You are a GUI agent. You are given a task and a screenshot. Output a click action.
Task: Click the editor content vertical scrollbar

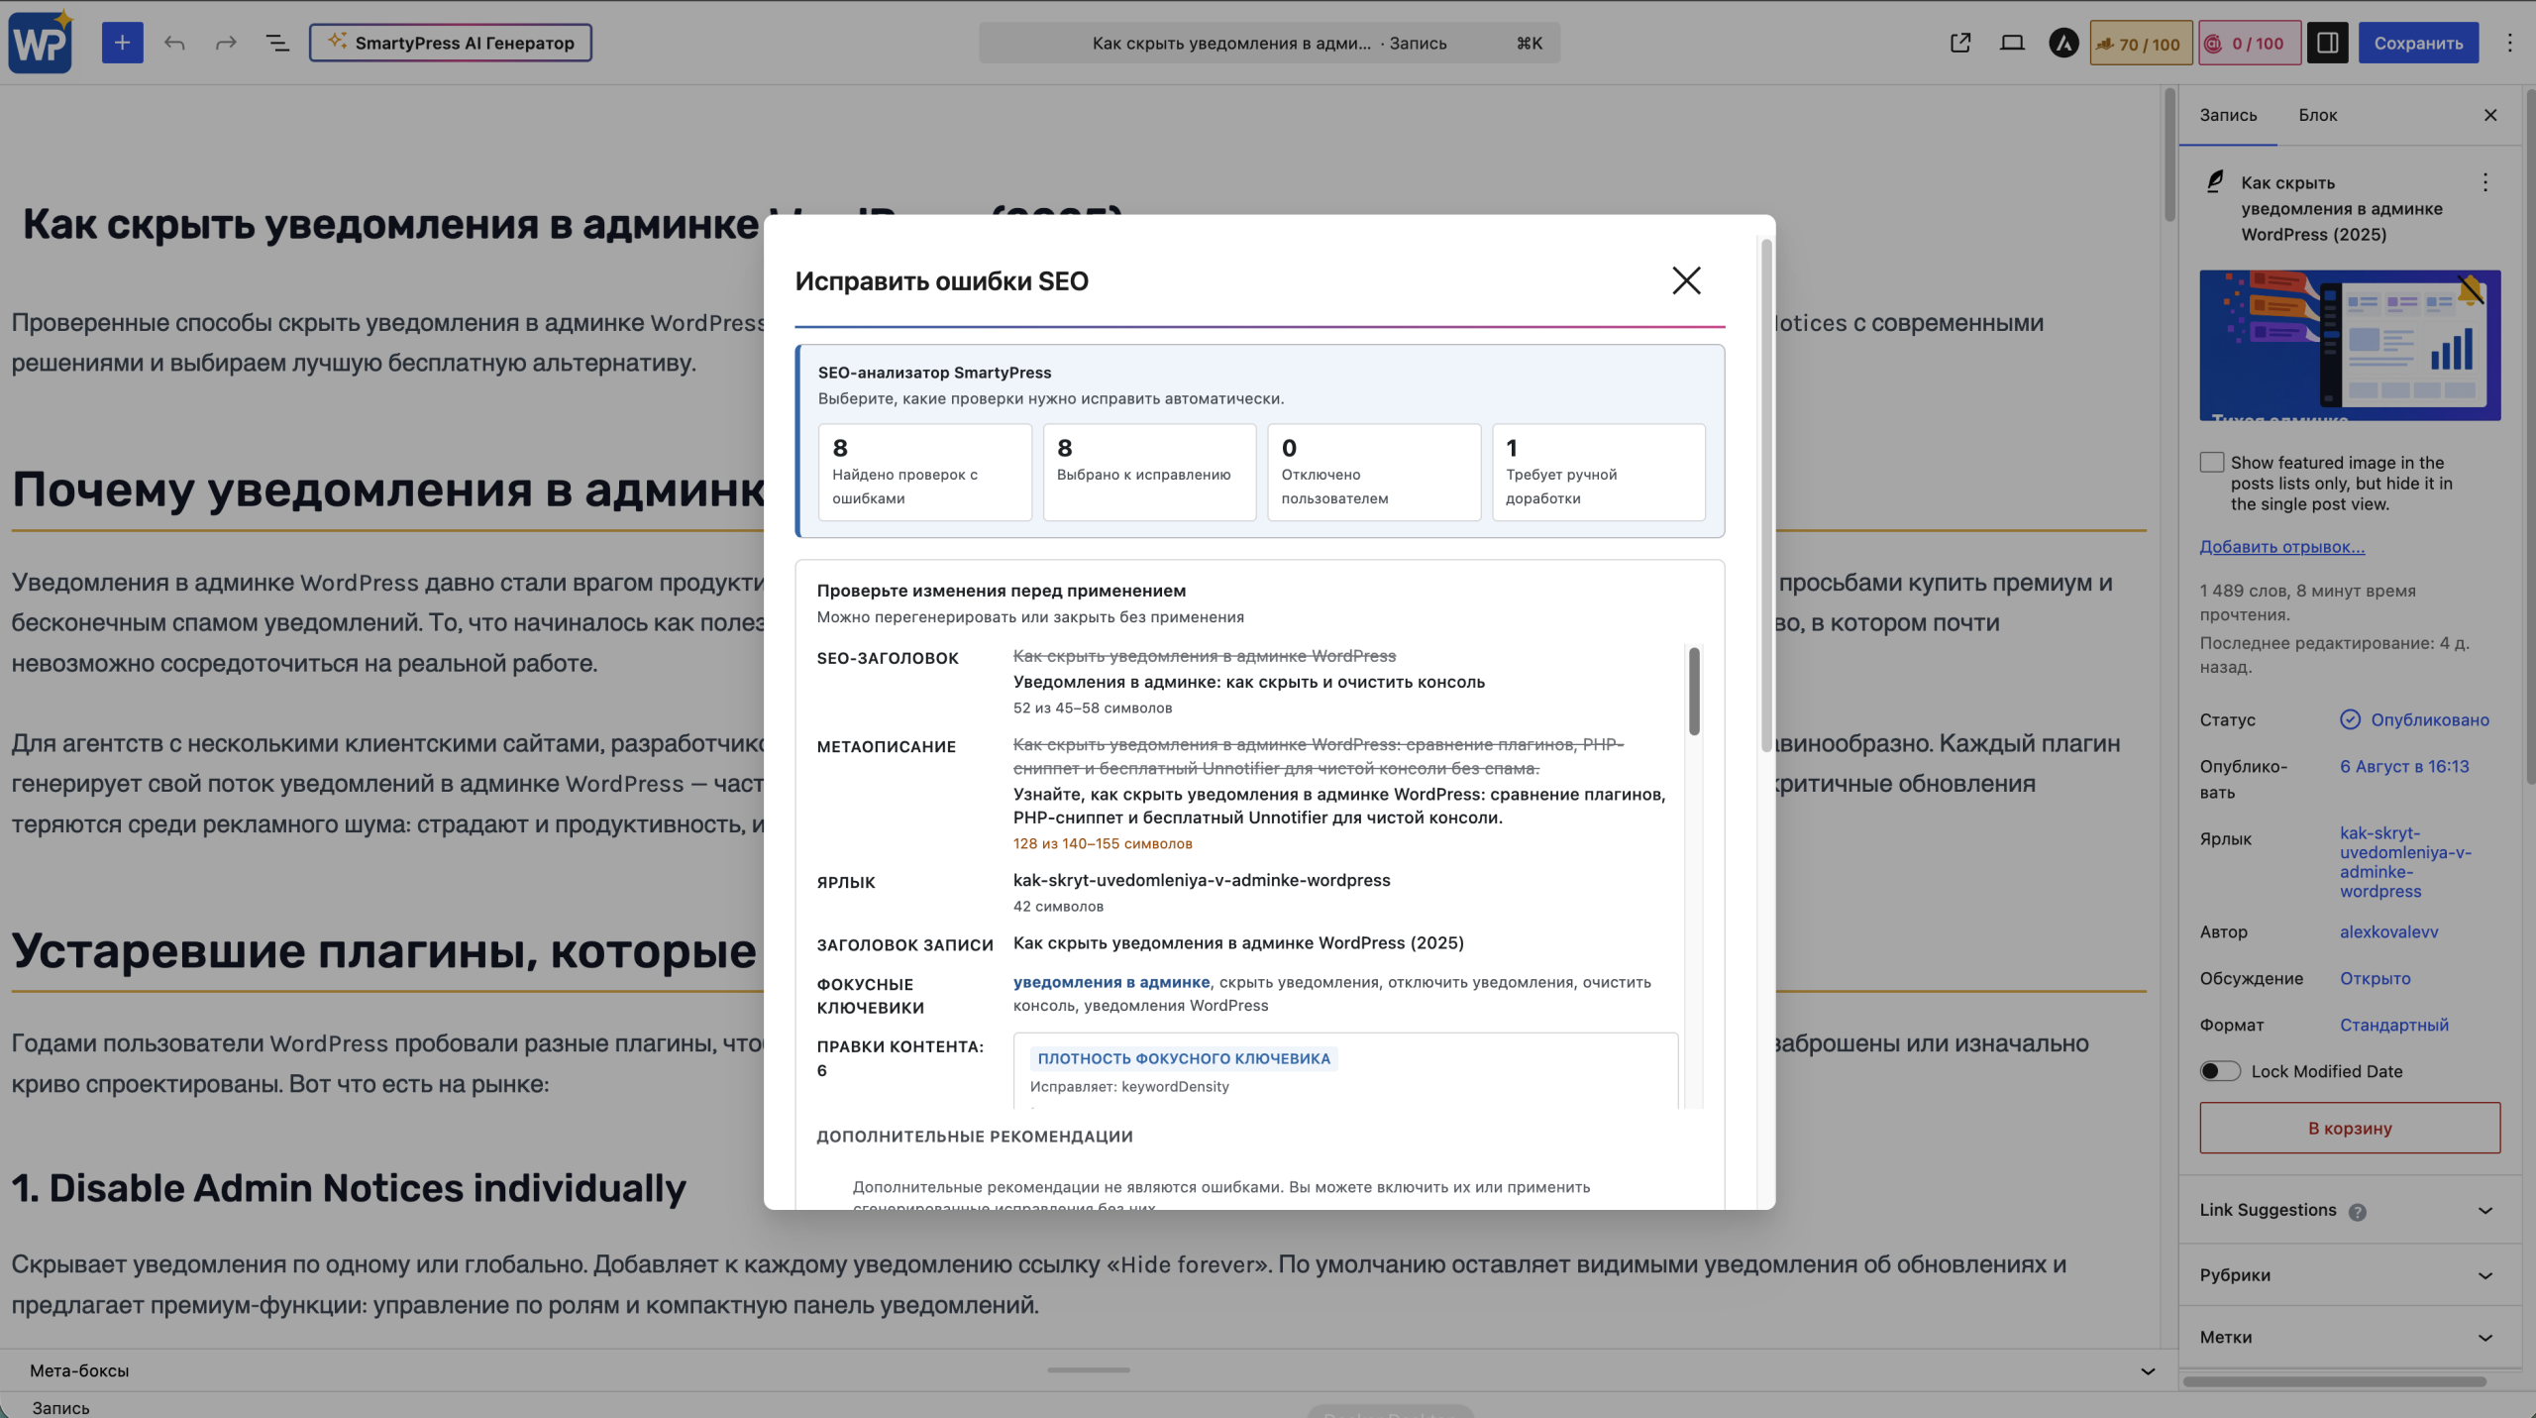(2169, 156)
